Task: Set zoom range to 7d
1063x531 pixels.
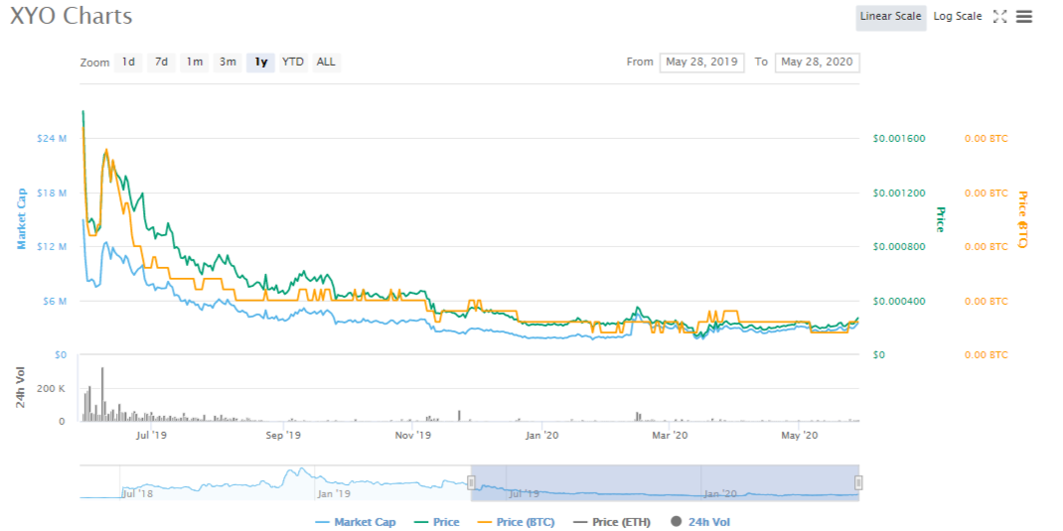Action: click(161, 62)
